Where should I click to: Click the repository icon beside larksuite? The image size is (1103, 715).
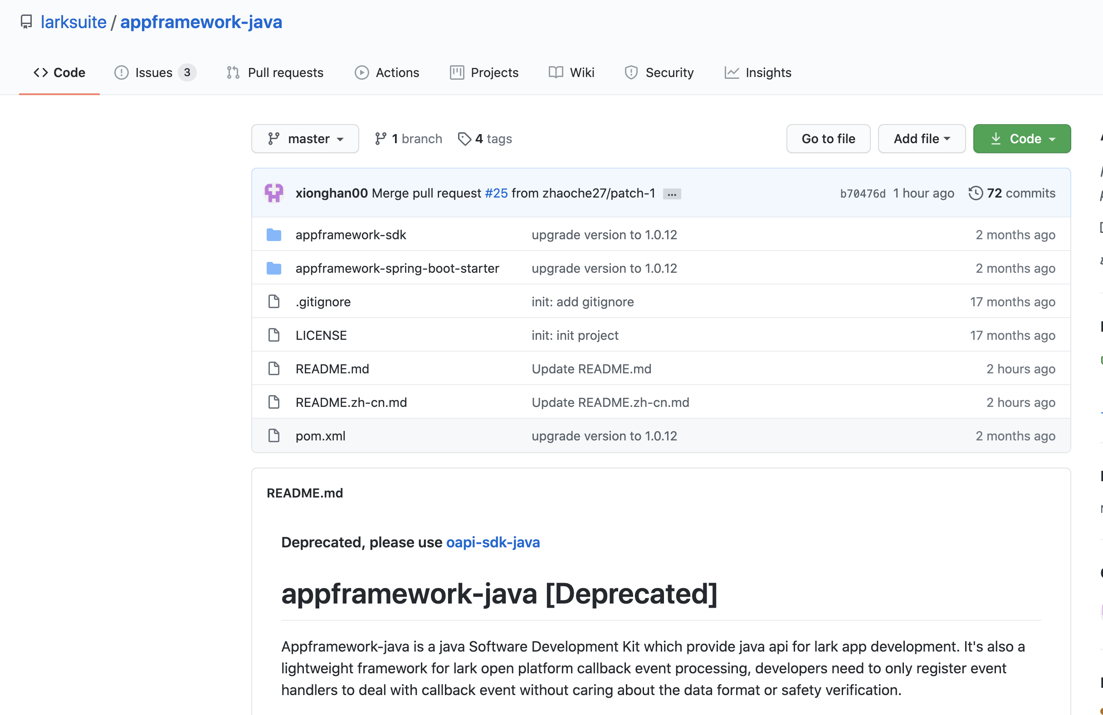point(26,22)
